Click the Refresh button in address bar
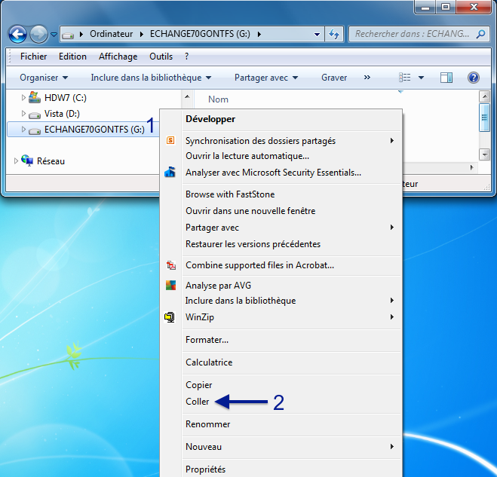Screen dimensions: 497x477 click(x=334, y=34)
